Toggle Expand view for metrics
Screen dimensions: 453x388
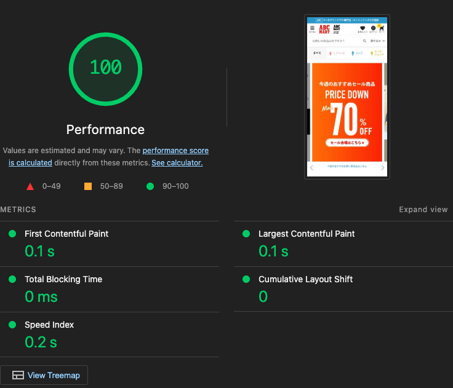tap(423, 209)
